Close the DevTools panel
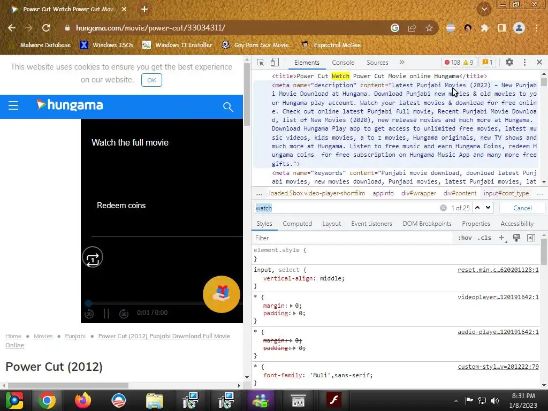Image resolution: width=548 pixels, height=411 pixels. point(539,62)
